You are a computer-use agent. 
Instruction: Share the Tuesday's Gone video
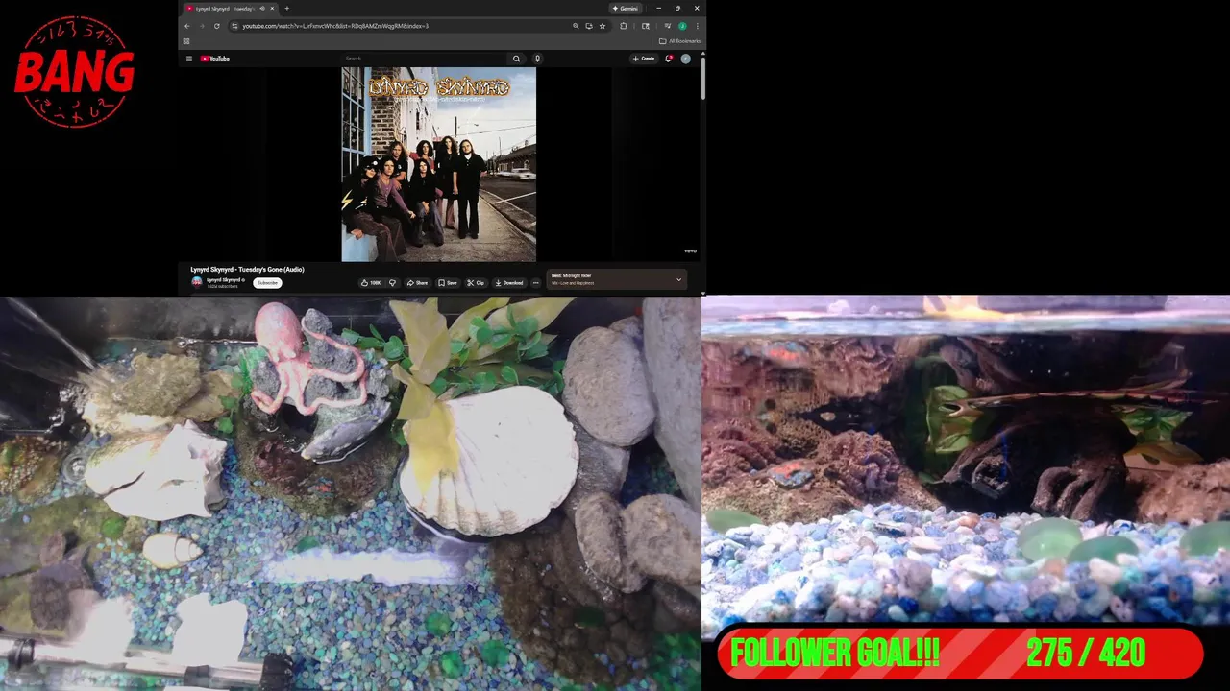[x=417, y=283]
